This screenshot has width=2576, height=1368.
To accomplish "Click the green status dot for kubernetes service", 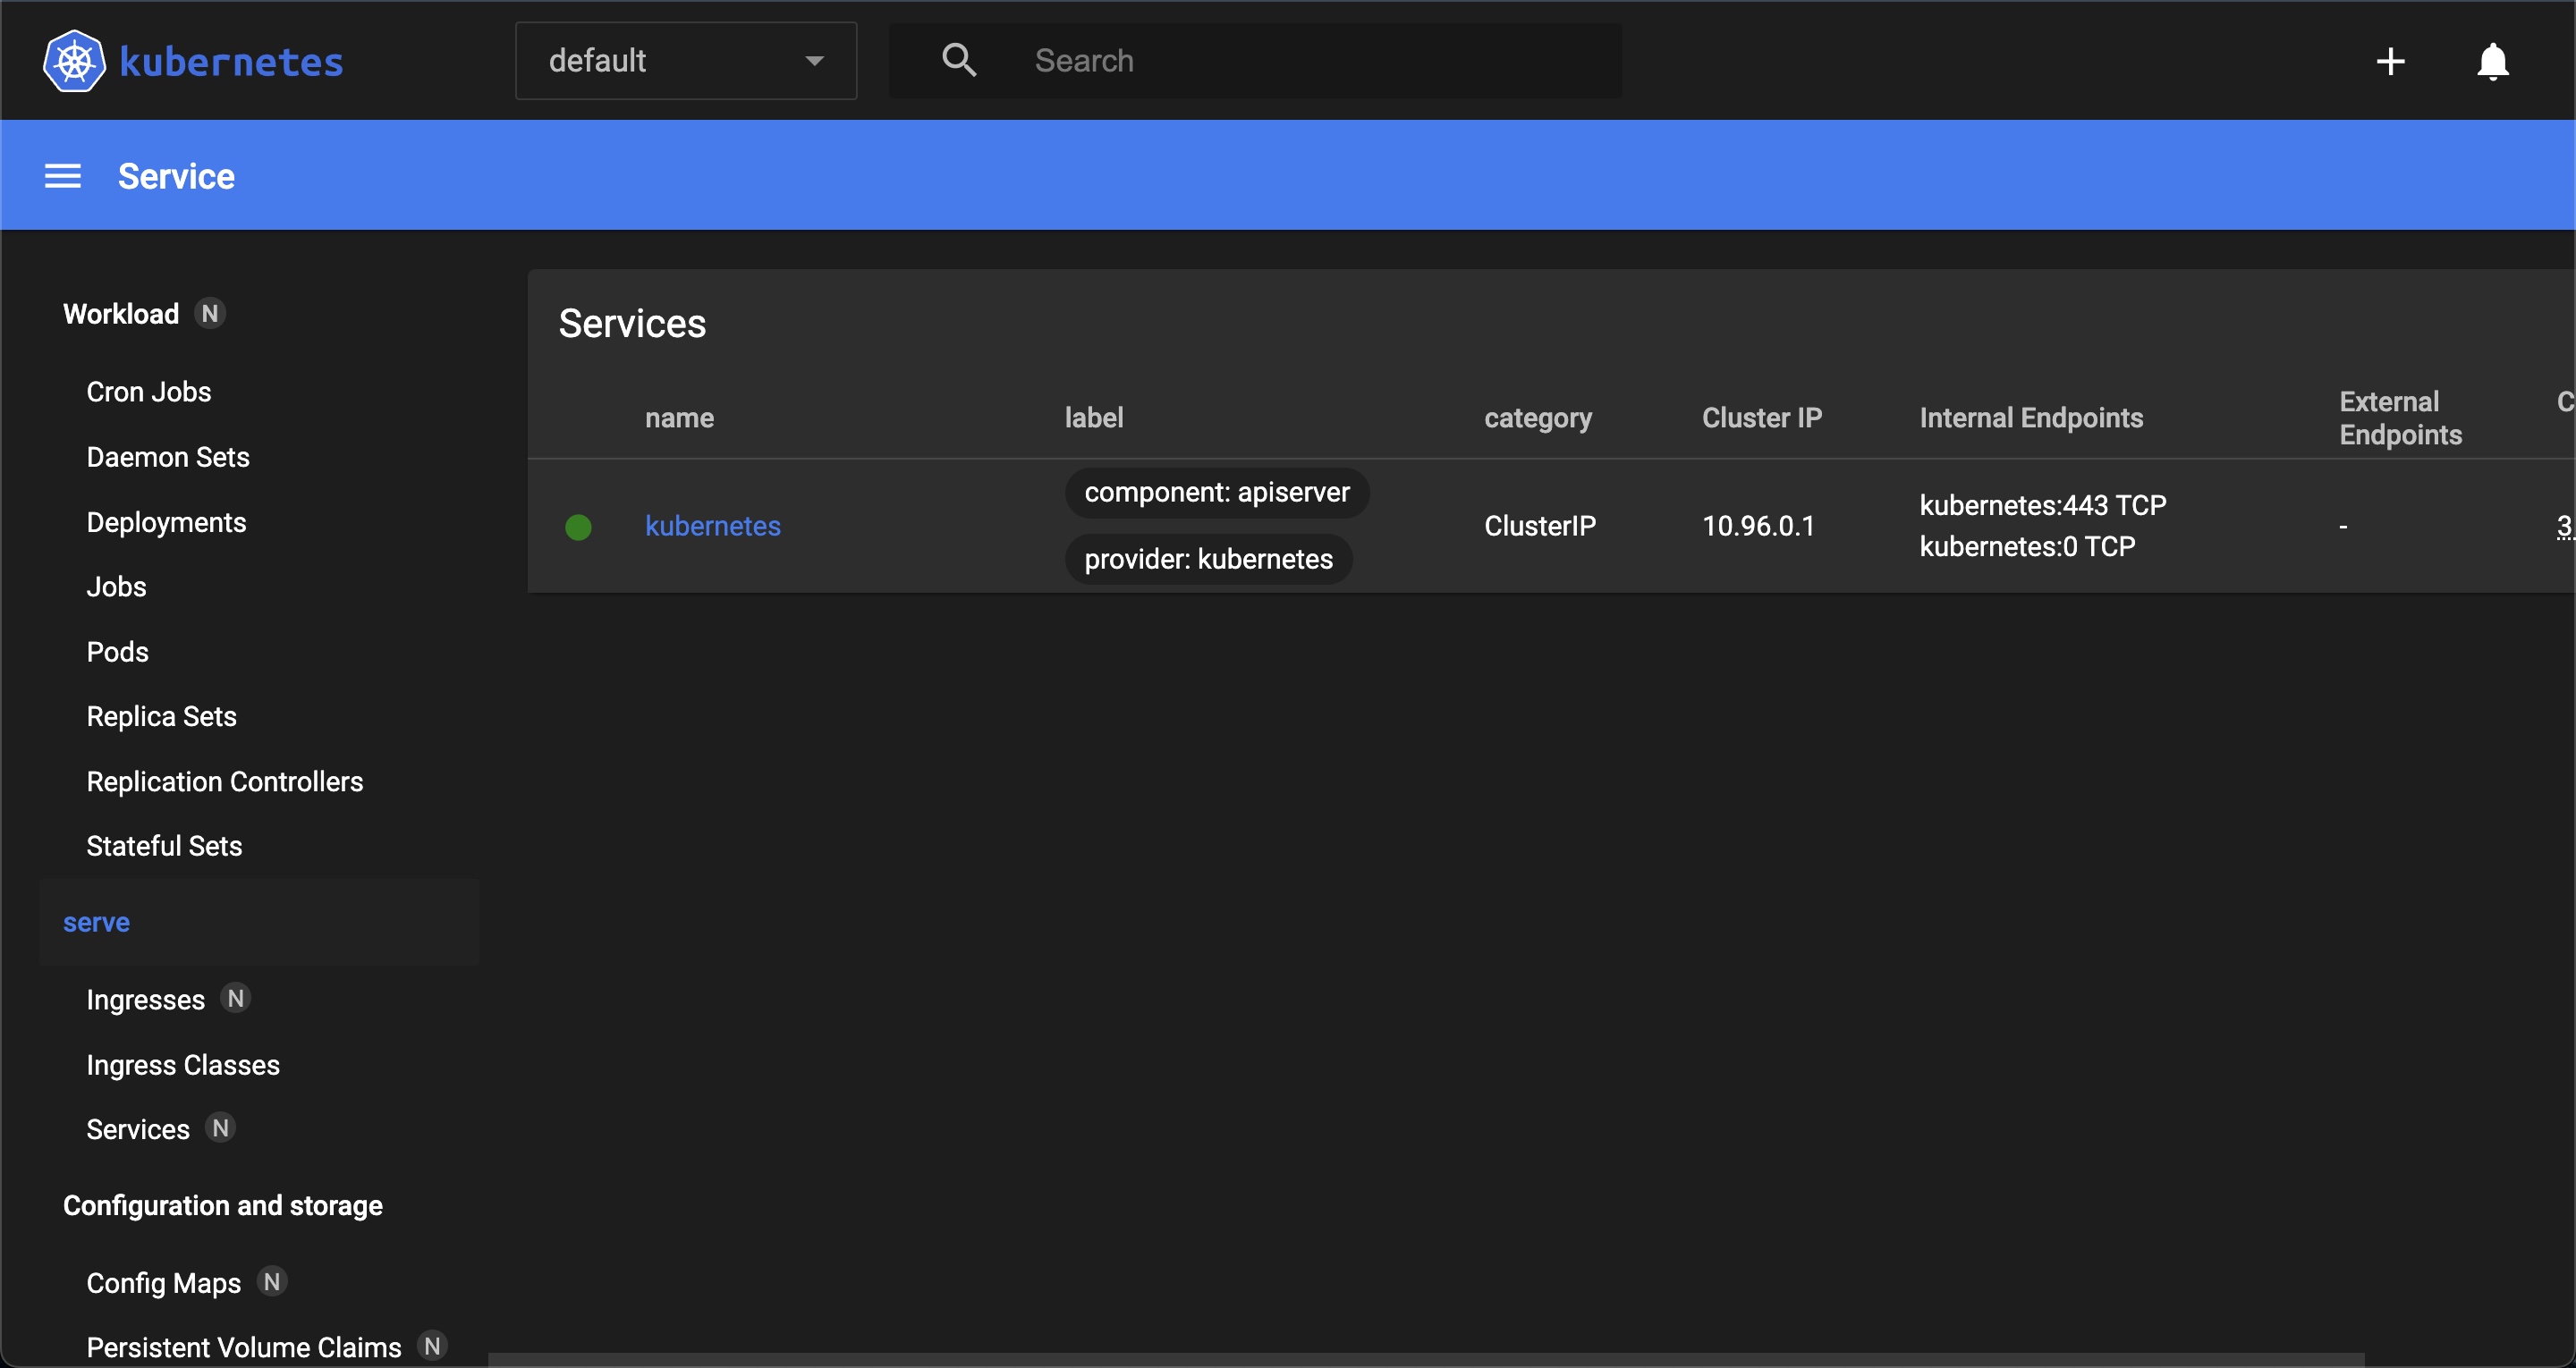I will click(578, 526).
